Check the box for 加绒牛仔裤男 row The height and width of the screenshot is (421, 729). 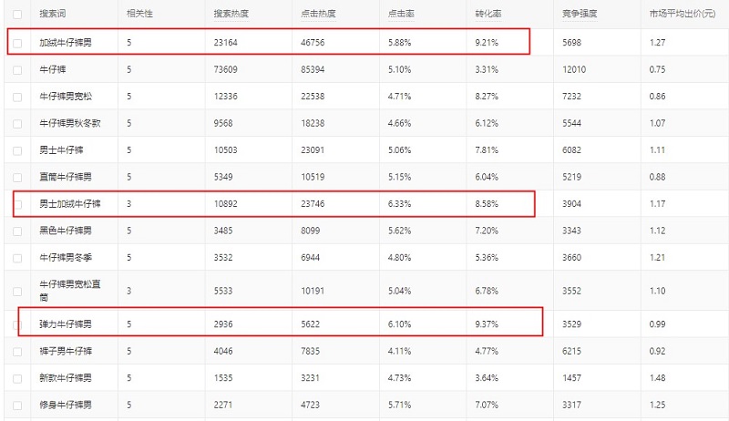click(x=17, y=43)
